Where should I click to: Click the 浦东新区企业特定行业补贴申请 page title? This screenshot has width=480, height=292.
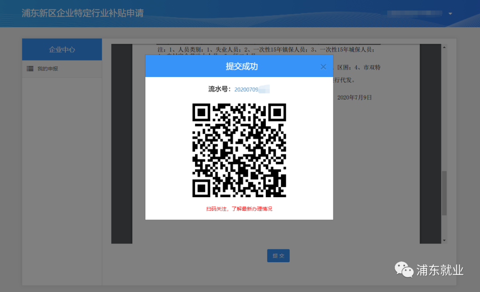point(83,13)
